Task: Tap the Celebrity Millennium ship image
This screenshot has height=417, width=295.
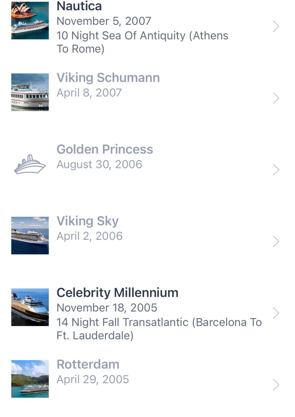Action: tap(30, 307)
